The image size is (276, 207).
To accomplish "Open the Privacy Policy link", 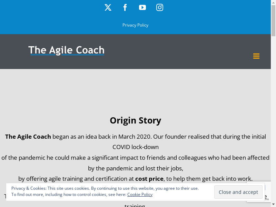I will point(135,25).
